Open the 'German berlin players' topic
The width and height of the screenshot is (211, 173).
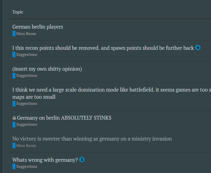coord(38,27)
